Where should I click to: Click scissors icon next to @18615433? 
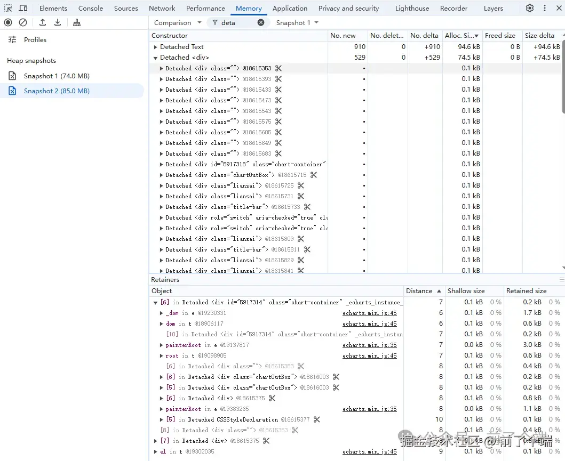click(x=278, y=90)
